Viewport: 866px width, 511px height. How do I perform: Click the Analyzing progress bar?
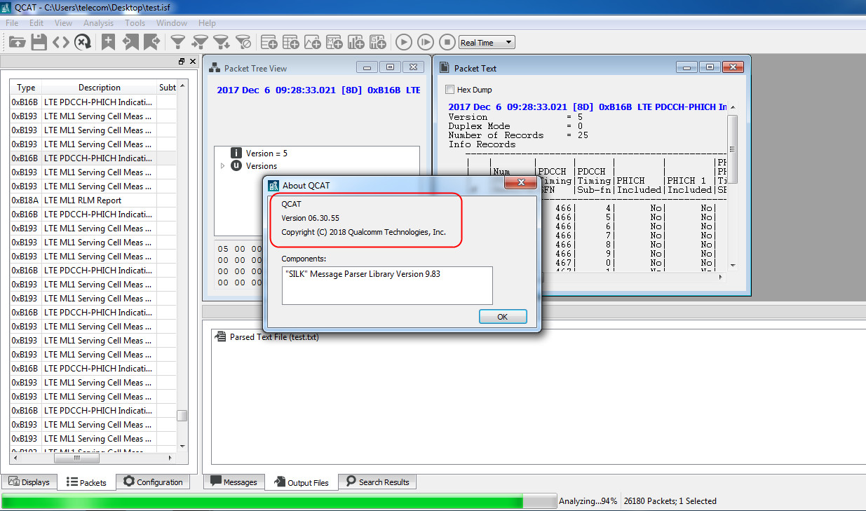[279, 501]
